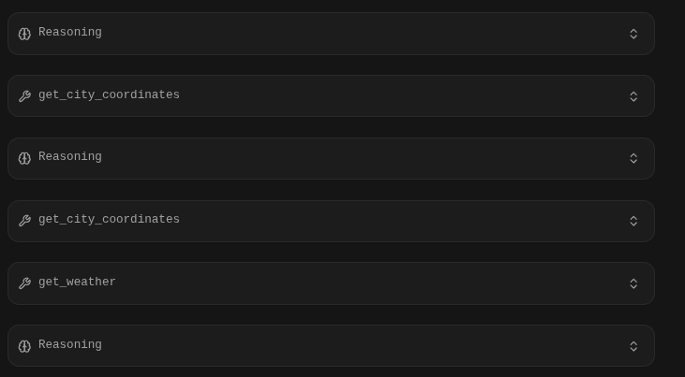This screenshot has height=377, width=685.
Task: Click the wrench icon beside get_weather
Action: [24, 283]
